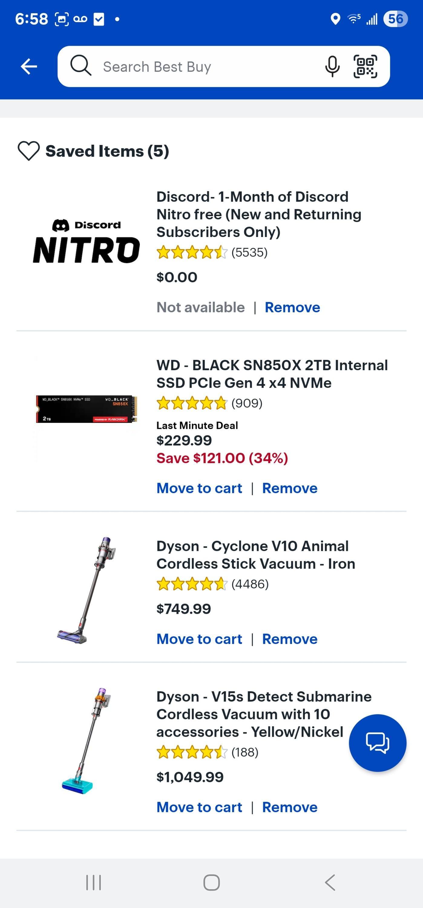The height and width of the screenshot is (908, 423).
Task: Move the WD BLACK SN850X to cart
Action: pyautogui.click(x=199, y=488)
